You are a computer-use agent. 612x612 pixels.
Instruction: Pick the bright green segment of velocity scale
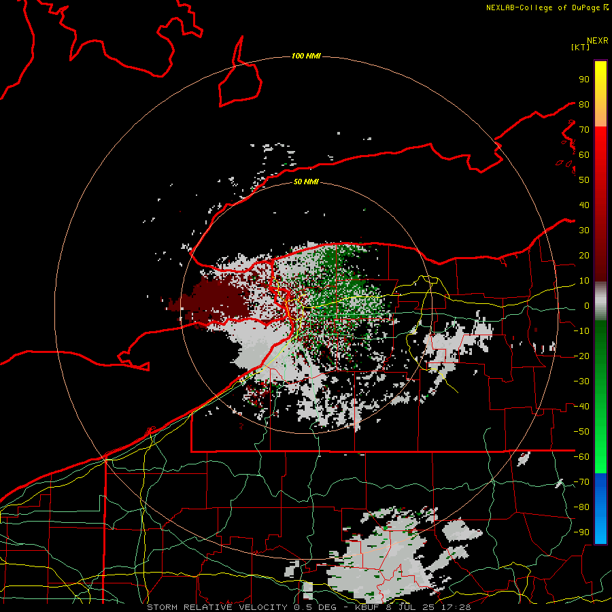pyautogui.click(x=600, y=397)
